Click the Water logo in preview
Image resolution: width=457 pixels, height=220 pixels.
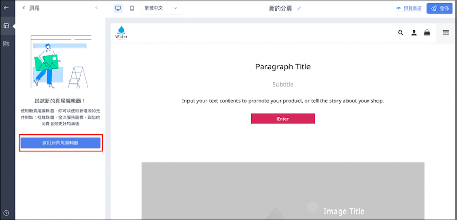tap(121, 33)
